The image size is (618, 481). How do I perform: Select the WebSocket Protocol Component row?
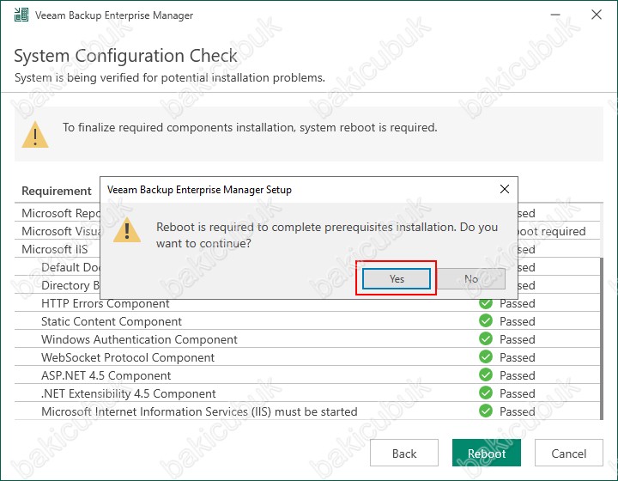[x=307, y=356]
